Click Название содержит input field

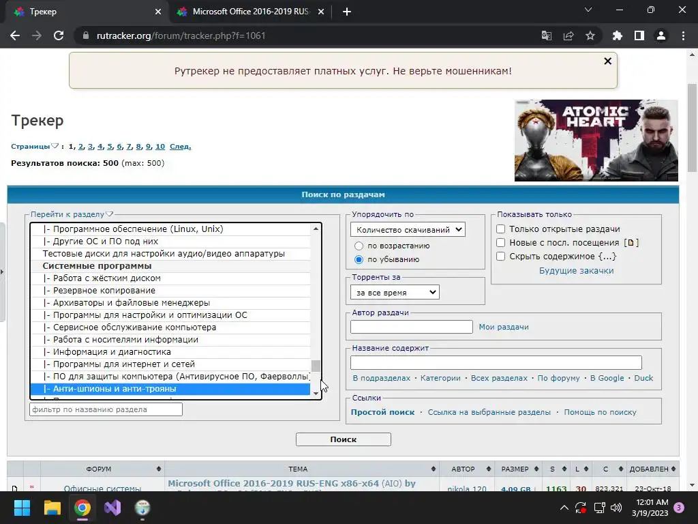496,362
